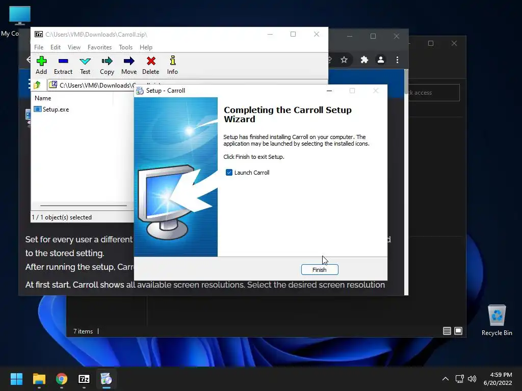Minimize the Setup - Carroll wizard window
The height and width of the screenshot is (391, 522).
329,91
